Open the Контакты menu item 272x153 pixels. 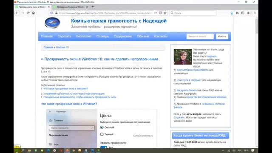coord(161,37)
